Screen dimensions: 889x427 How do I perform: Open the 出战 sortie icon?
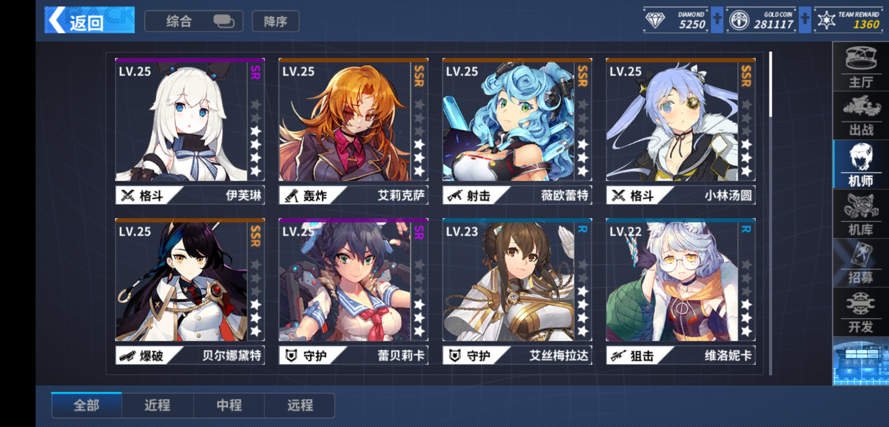point(861,116)
